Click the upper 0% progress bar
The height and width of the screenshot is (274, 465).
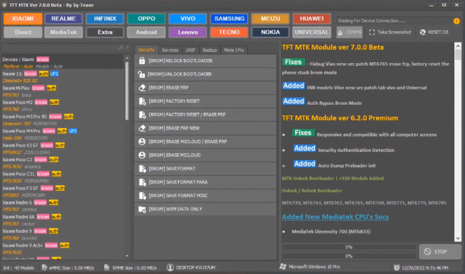(348, 247)
